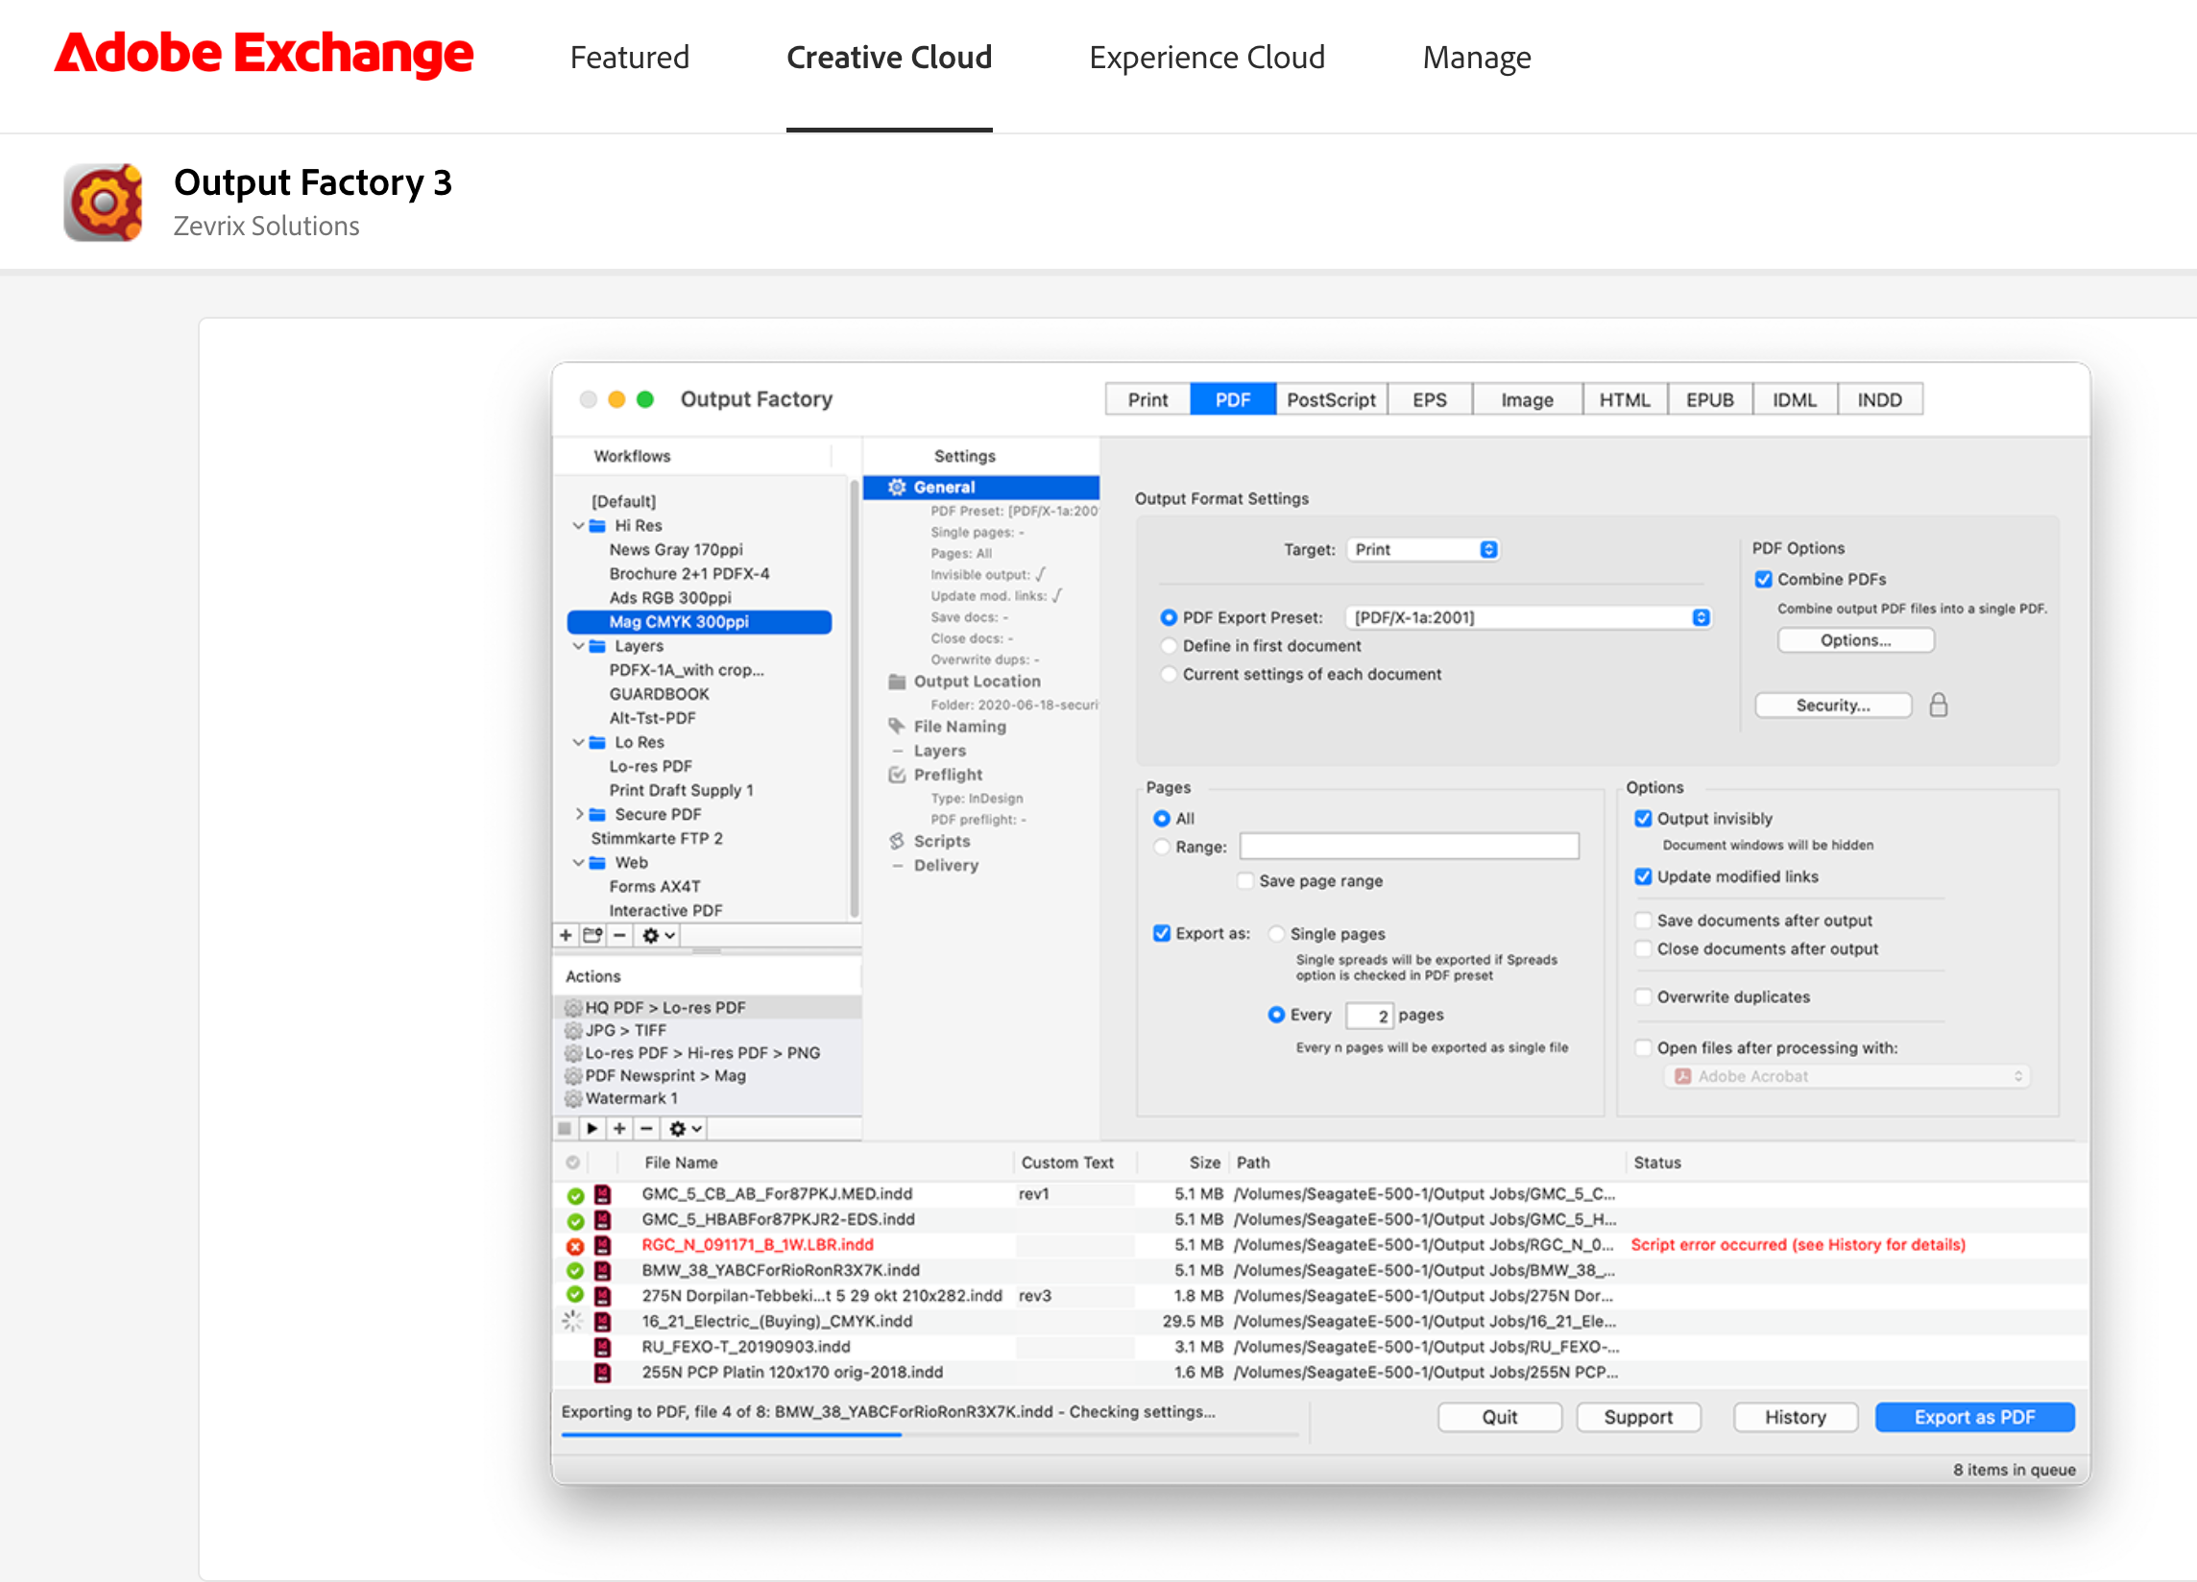Image resolution: width=2197 pixels, height=1582 pixels.
Task: Click the Support button
Action: 1638,1418
